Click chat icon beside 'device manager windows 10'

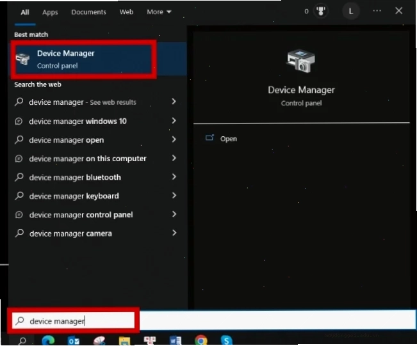(x=19, y=121)
